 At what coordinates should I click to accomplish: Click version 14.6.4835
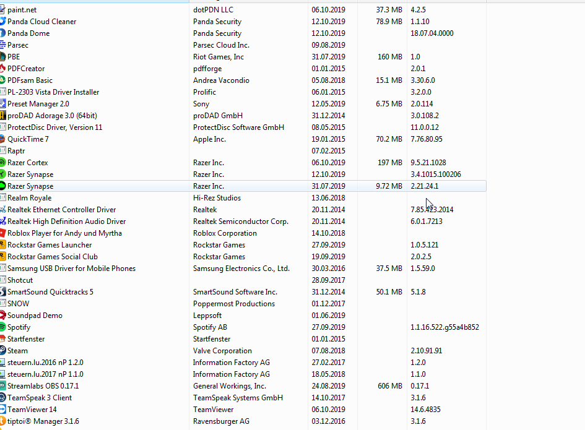click(425, 409)
